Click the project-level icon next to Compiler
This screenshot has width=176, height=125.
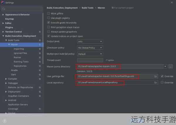[40, 79]
